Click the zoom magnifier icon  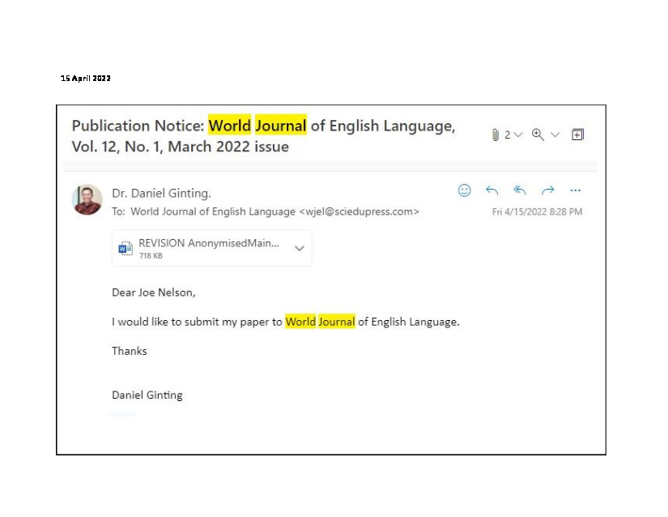click(538, 135)
